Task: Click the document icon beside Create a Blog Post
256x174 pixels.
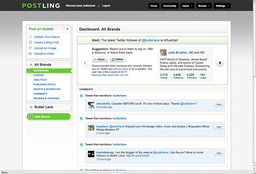Action: (30, 42)
